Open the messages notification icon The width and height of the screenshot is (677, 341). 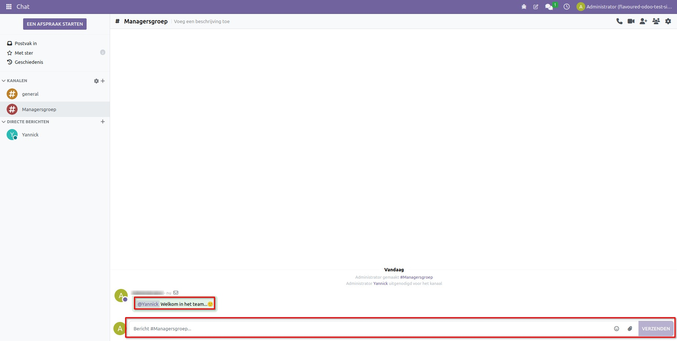549,7
